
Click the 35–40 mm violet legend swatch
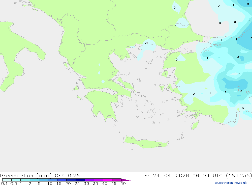click(x=99, y=180)
